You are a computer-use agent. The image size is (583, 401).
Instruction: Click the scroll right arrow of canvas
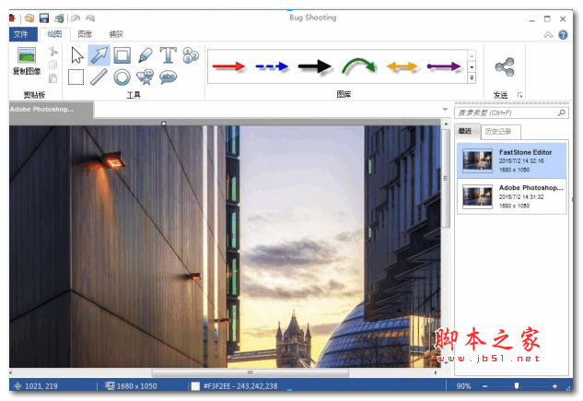tap(436, 372)
